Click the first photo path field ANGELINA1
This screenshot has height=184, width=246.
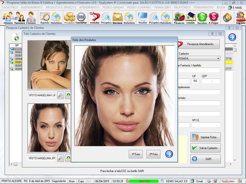tap(42, 95)
